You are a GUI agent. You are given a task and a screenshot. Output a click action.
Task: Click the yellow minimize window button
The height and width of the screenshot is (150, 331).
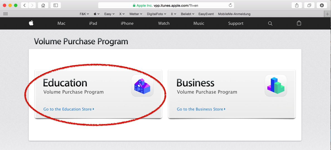click(x=10, y=5)
